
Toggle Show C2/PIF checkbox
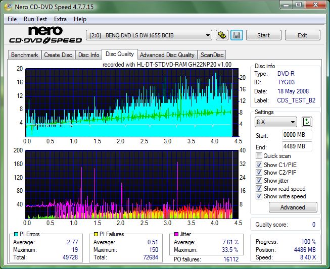pyautogui.click(x=259, y=173)
